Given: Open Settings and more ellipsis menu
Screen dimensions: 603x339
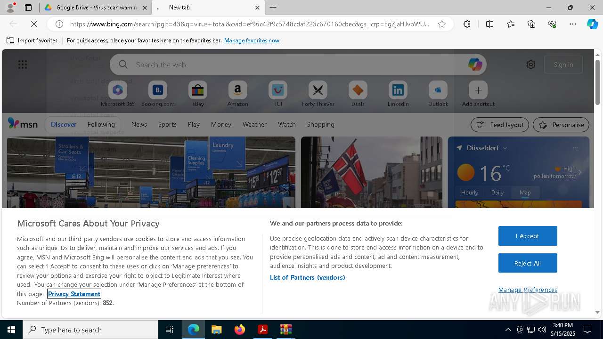Looking at the screenshot, I should (x=573, y=24).
